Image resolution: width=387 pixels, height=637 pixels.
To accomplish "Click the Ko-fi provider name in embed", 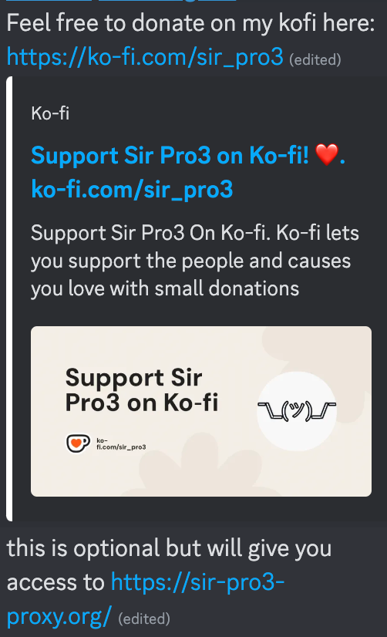I will point(50,113).
